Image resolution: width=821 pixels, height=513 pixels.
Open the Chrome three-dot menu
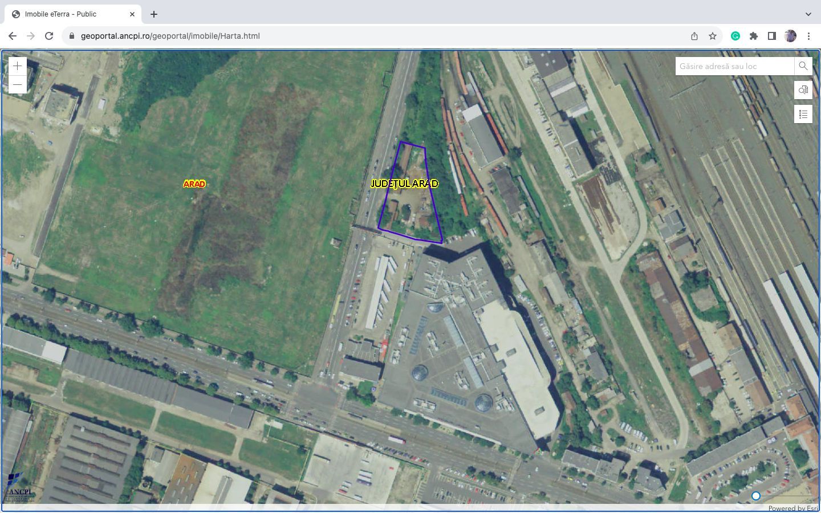[x=809, y=35]
